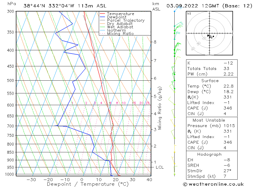Click the 8 km altitude label
Image resolution: width=256 pixels, height=187 pixels.
click(x=155, y=42)
